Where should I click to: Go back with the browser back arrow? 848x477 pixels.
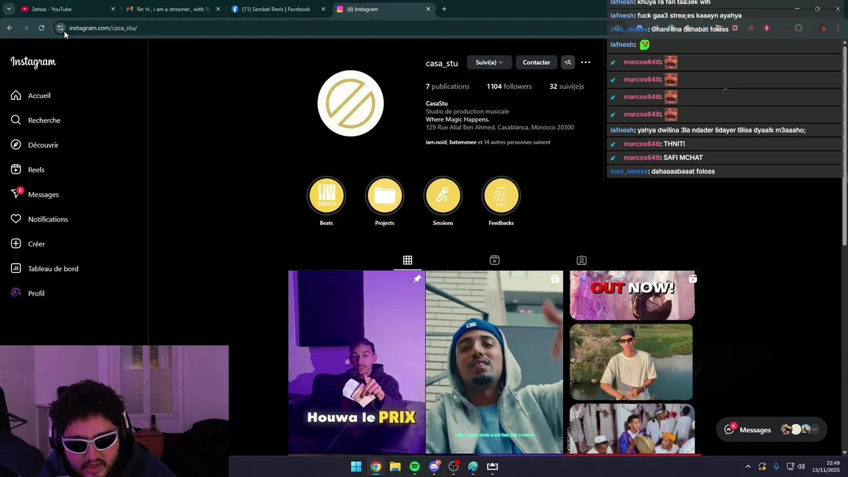(9, 28)
